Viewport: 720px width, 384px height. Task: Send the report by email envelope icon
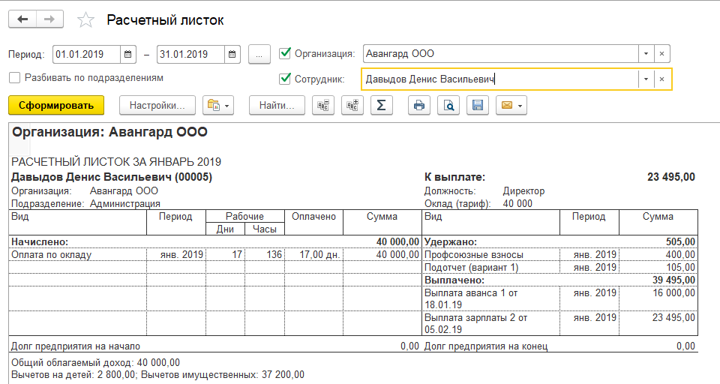(x=511, y=105)
